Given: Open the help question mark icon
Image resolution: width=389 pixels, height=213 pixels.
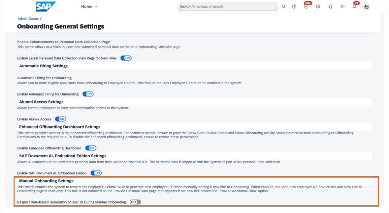Looking at the screenshot, I should [294, 7].
